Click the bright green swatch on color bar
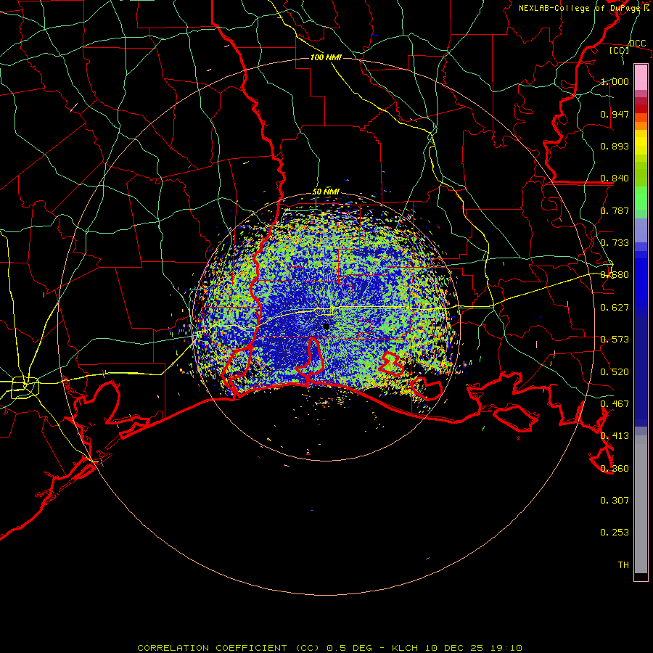This screenshot has height=653, width=653. (x=641, y=198)
